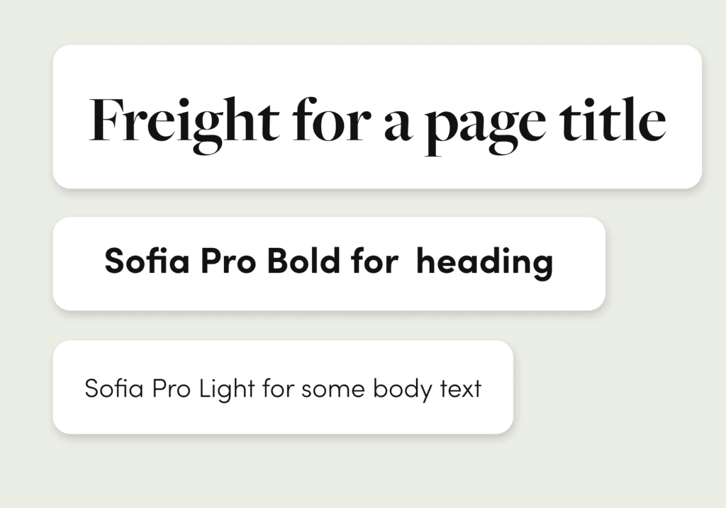726x508 pixels.
Task: Click 'Sofia' in the light body text line
Action: (114, 388)
